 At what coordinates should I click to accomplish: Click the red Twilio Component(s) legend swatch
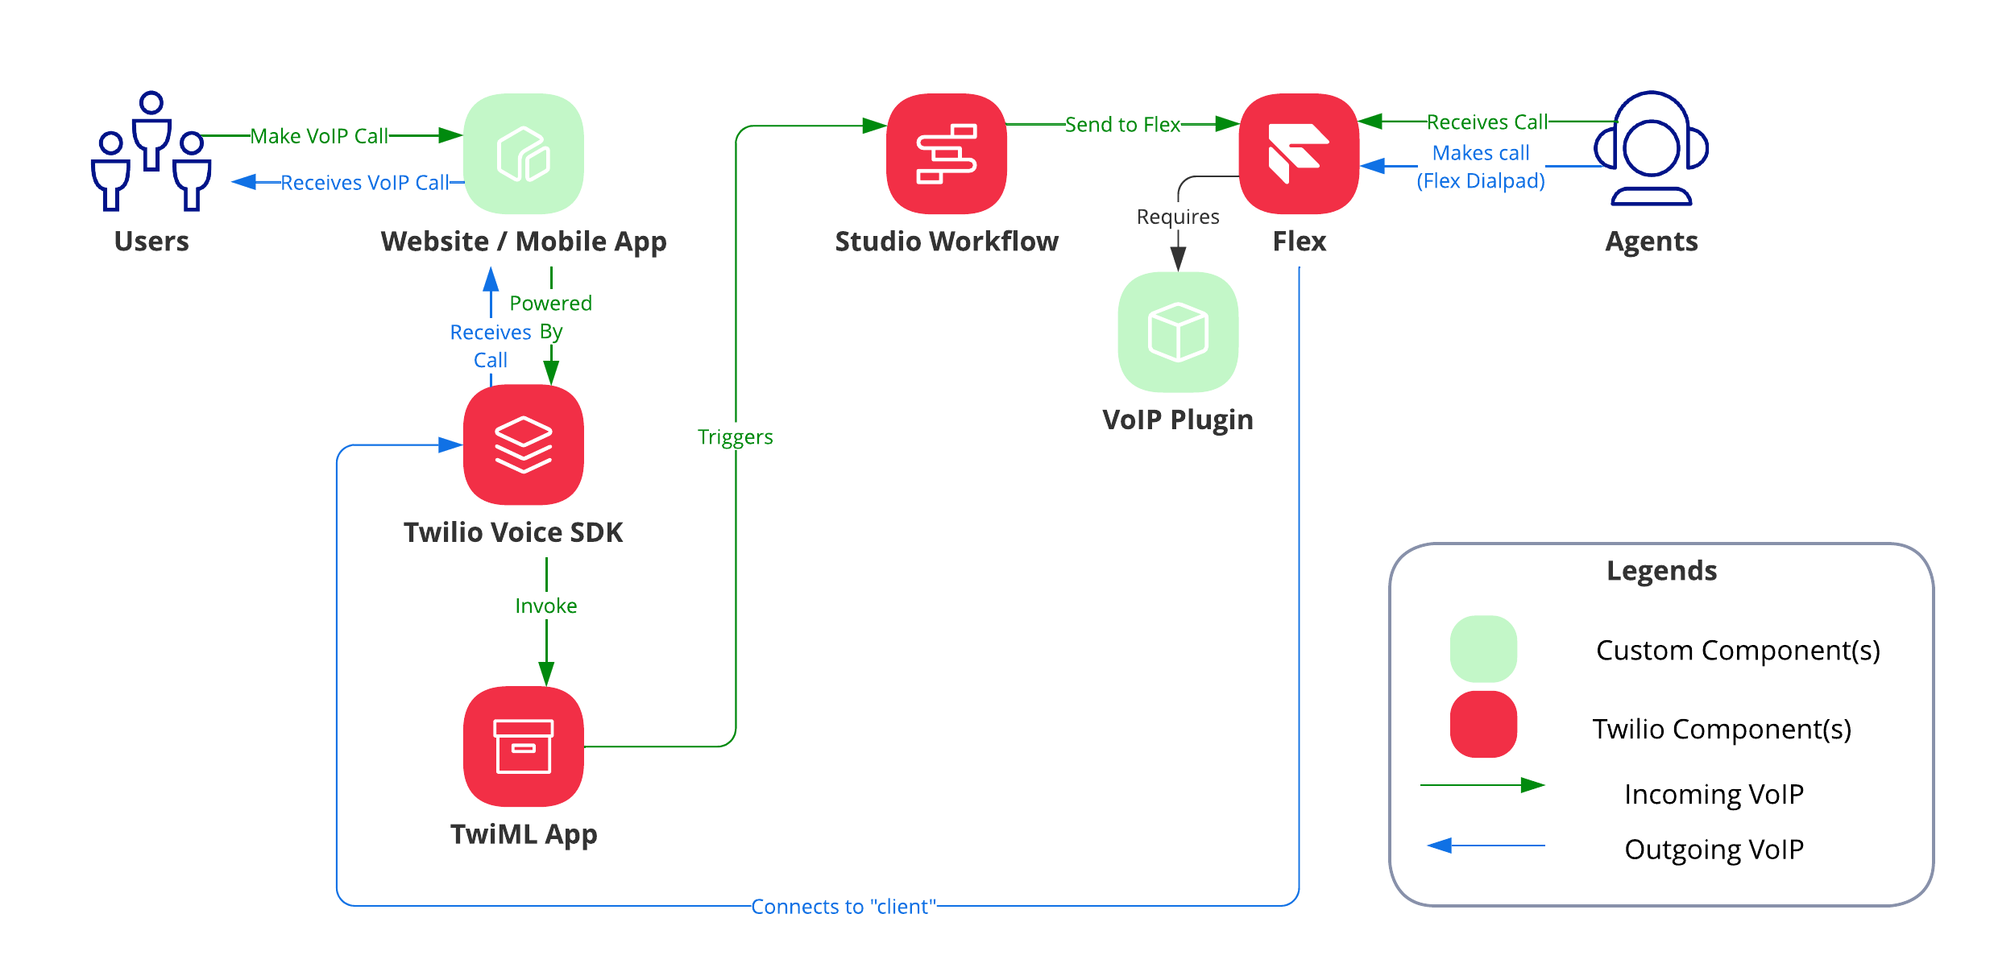point(1483,724)
